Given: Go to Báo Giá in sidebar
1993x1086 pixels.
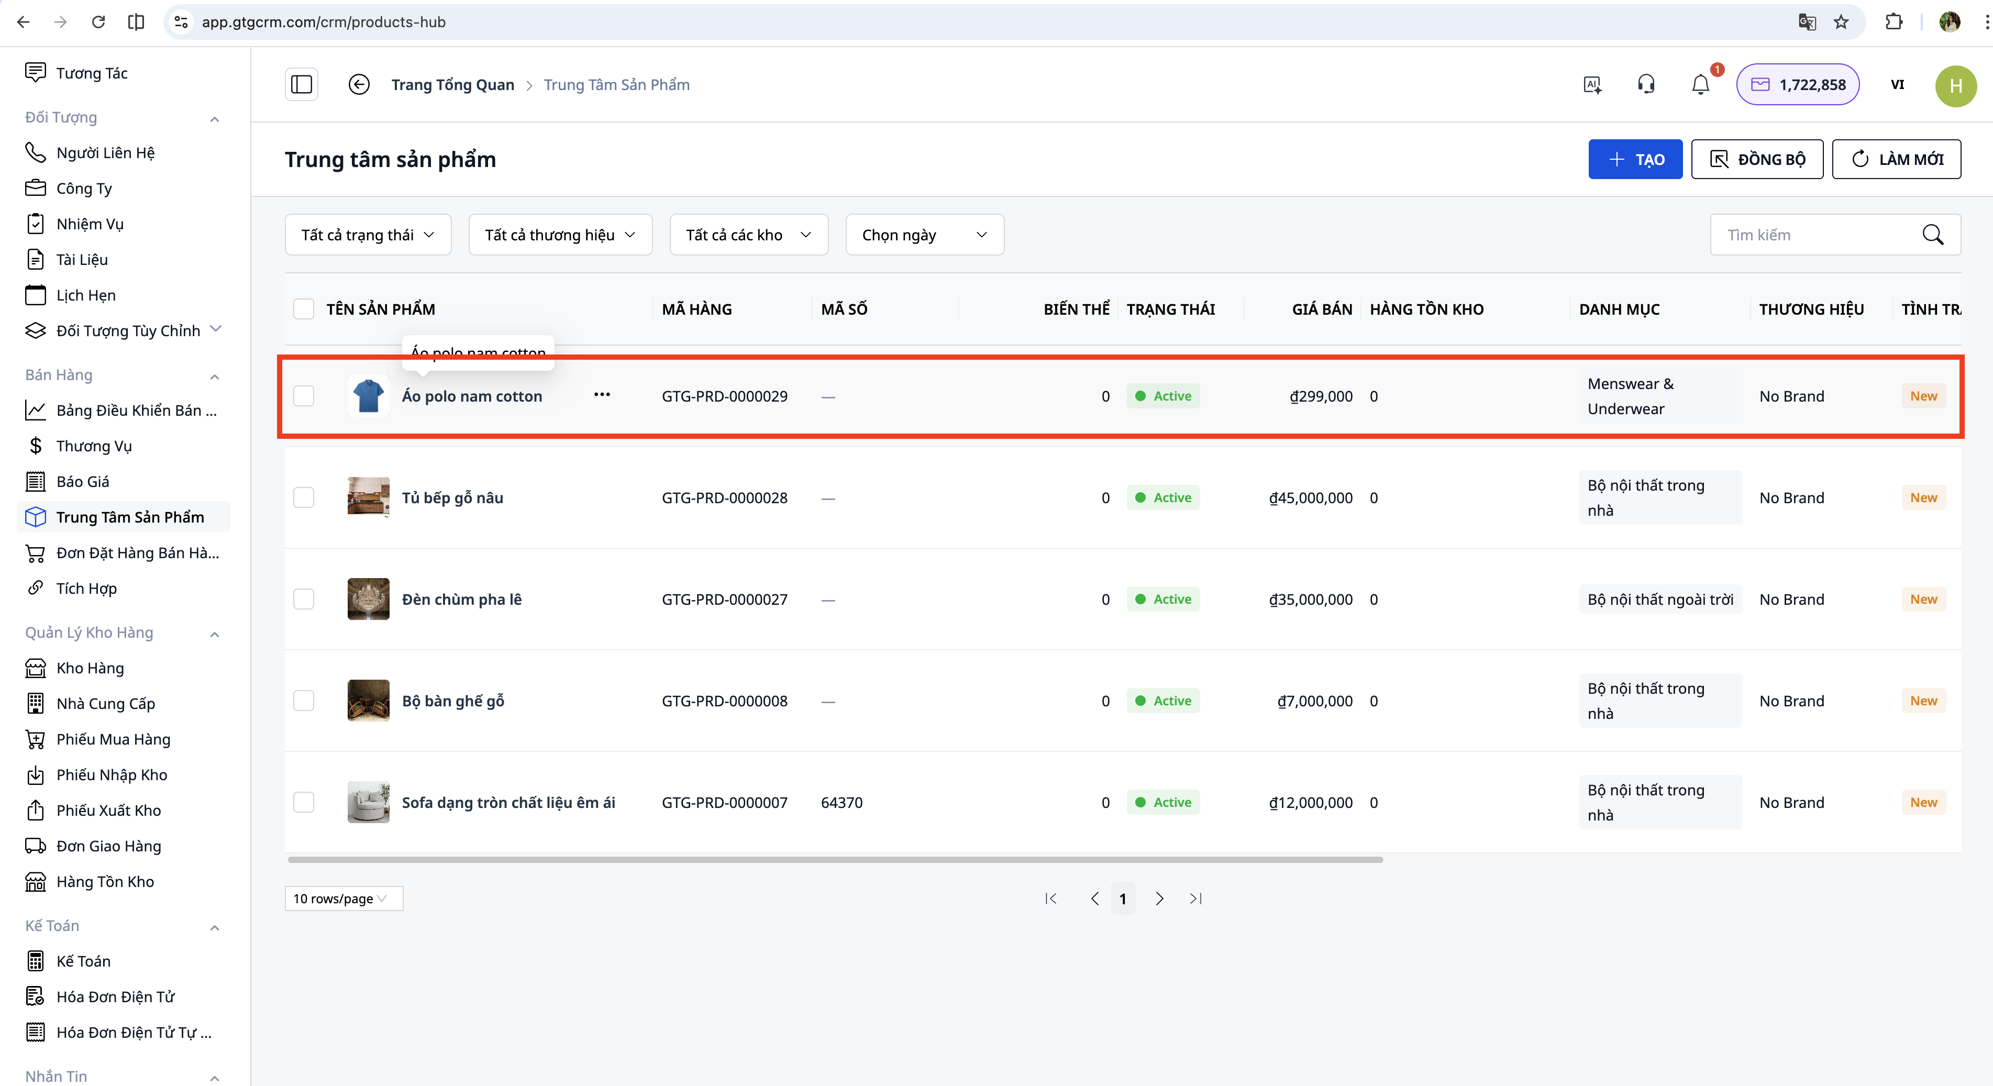Looking at the screenshot, I should [83, 481].
